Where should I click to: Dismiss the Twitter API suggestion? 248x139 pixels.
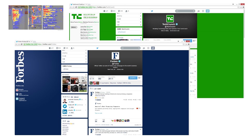pyautogui.click(x=86, y=105)
